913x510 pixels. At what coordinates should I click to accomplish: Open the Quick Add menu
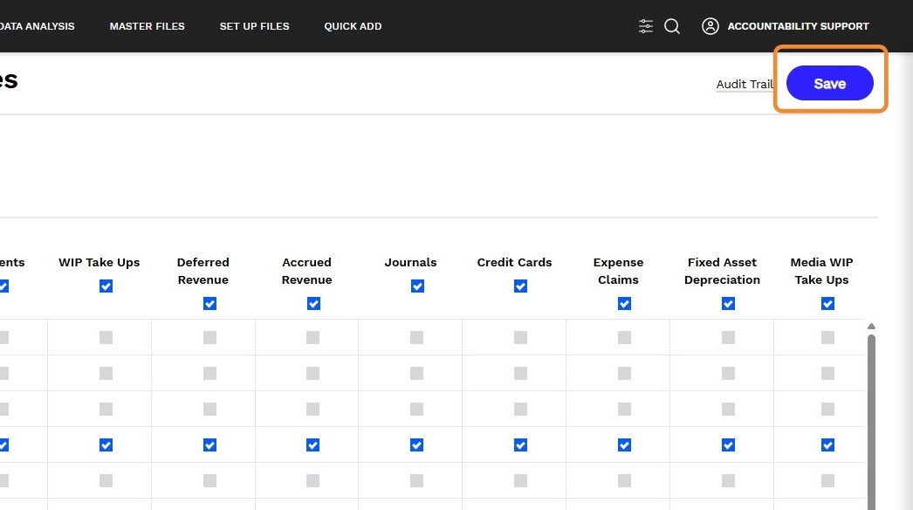pyautogui.click(x=353, y=26)
